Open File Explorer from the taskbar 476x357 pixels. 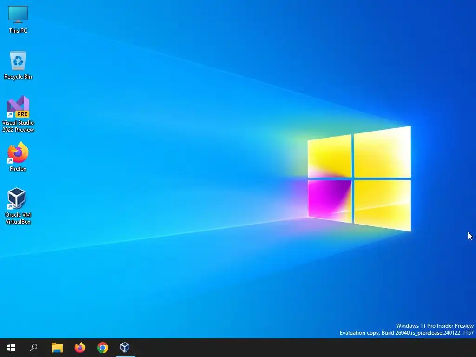57,348
